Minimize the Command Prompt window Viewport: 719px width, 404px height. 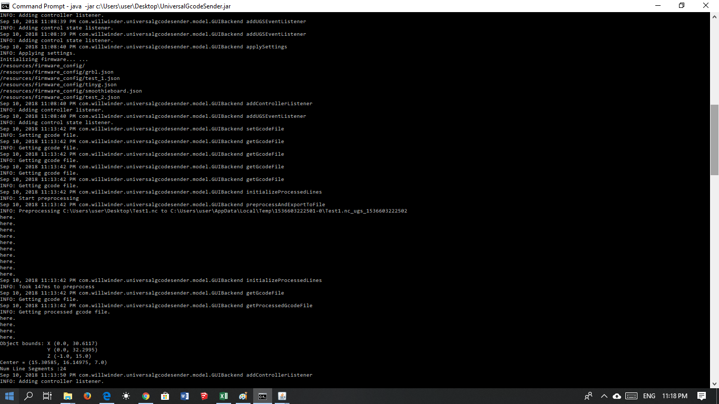(x=658, y=6)
